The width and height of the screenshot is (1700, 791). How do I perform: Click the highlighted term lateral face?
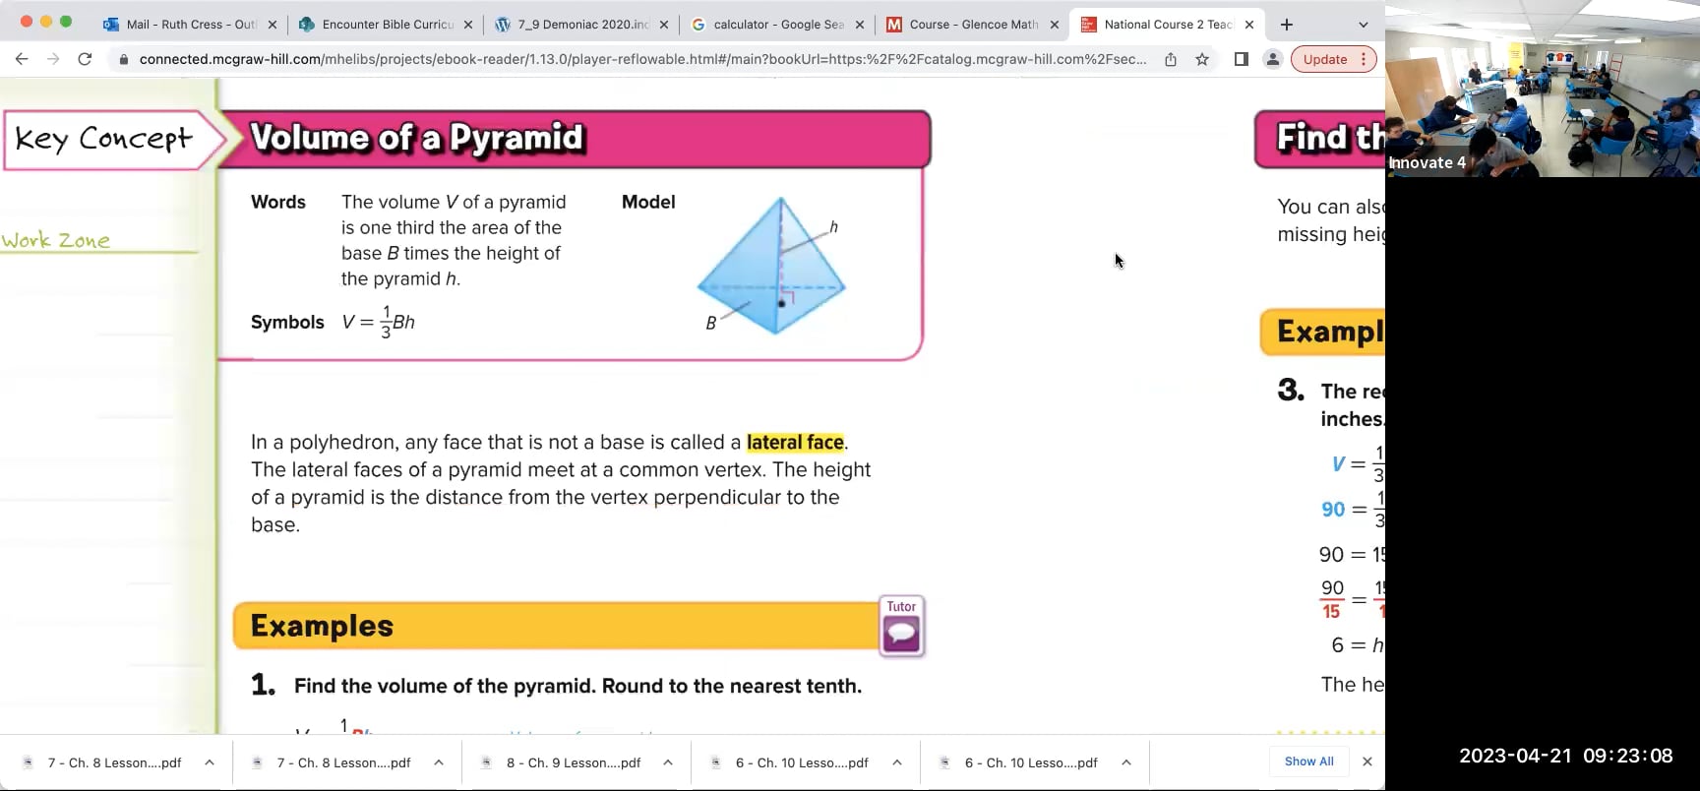(795, 442)
